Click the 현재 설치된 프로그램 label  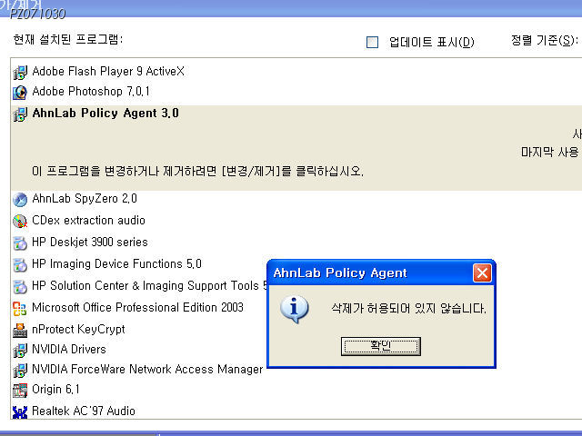coord(68,39)
